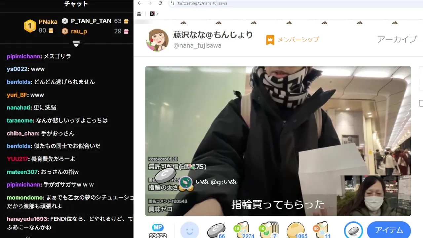The height and width of the screenshot is (238, 423).
Task: Send the silver coin item (66)
Action: pyautogui.click(x=216, y=230)
